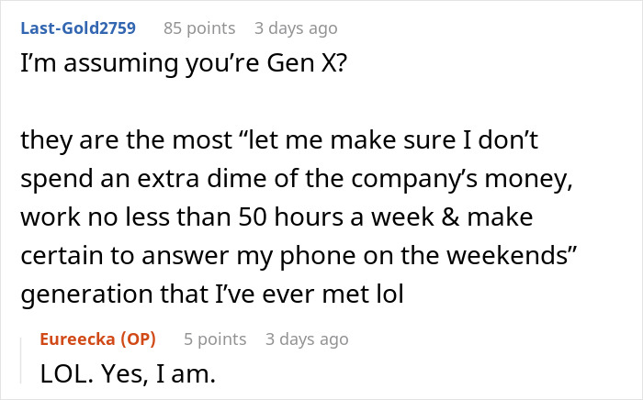Open Last-Gold2759's user profile link
Image resolution: width=643 pixels, height=400 pixels.
[78, 28]
